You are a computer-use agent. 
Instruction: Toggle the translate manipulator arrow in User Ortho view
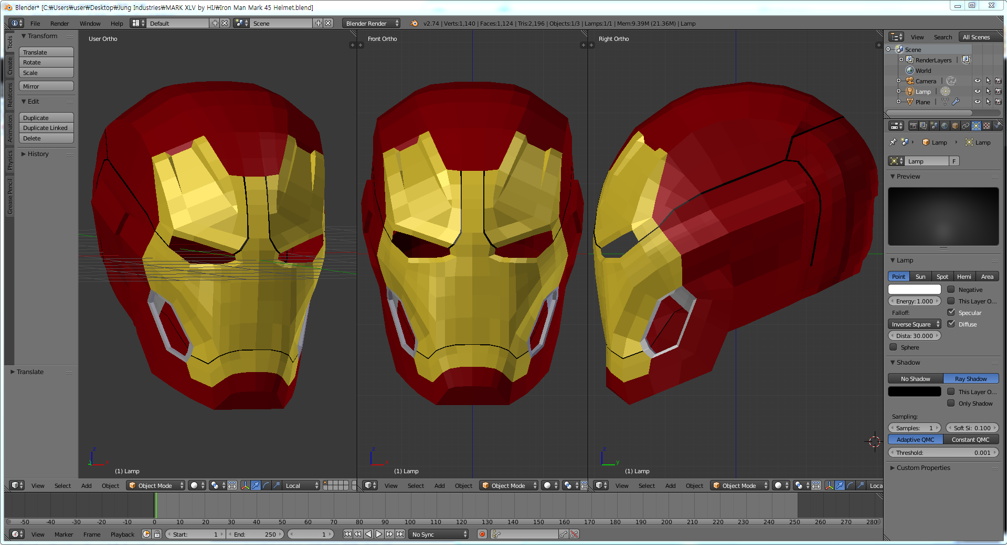tap(256, 485)
